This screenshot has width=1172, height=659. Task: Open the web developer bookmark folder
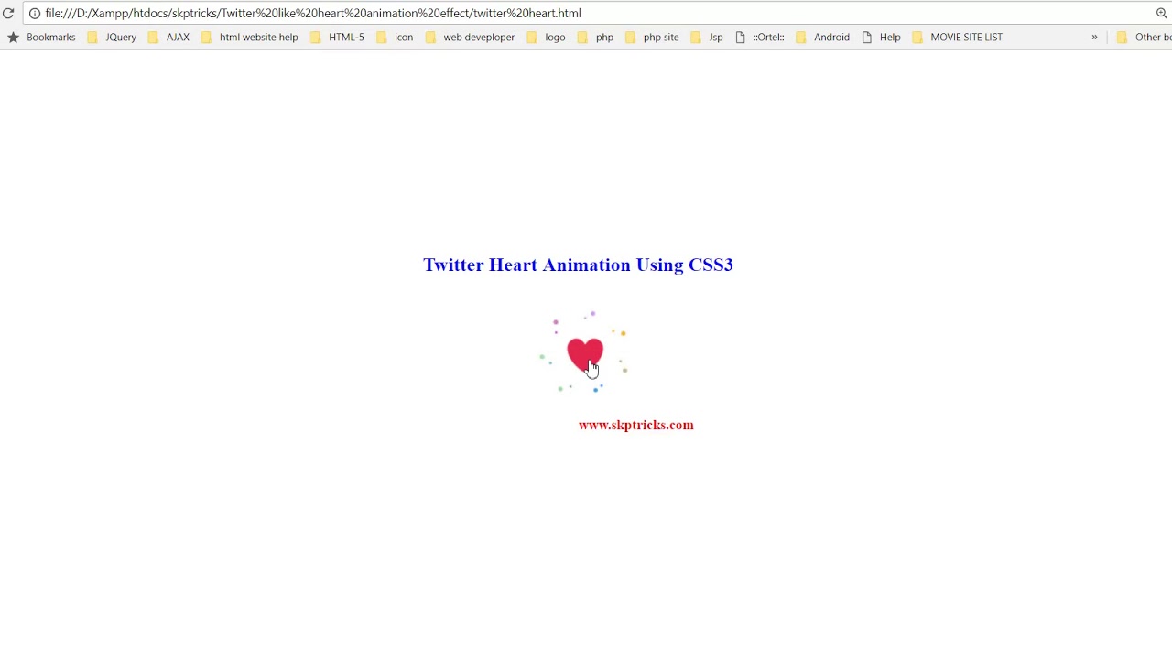pos(470,37)
